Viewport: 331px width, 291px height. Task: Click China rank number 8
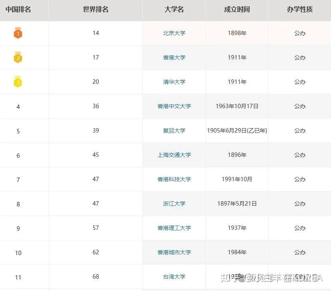pyautogui.click(x=18, y=204)
